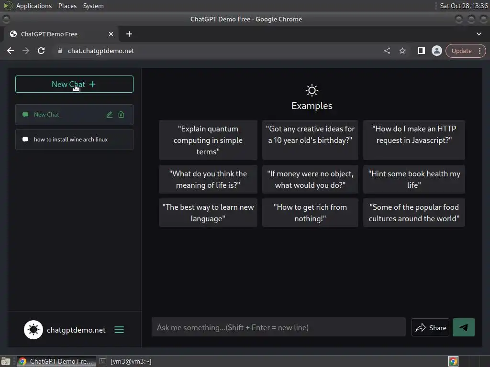Image resolution: width=490 pixels, height=367 pixels.
Task: Delete New Chat with trash icon
Action: [x=121, y=115]
